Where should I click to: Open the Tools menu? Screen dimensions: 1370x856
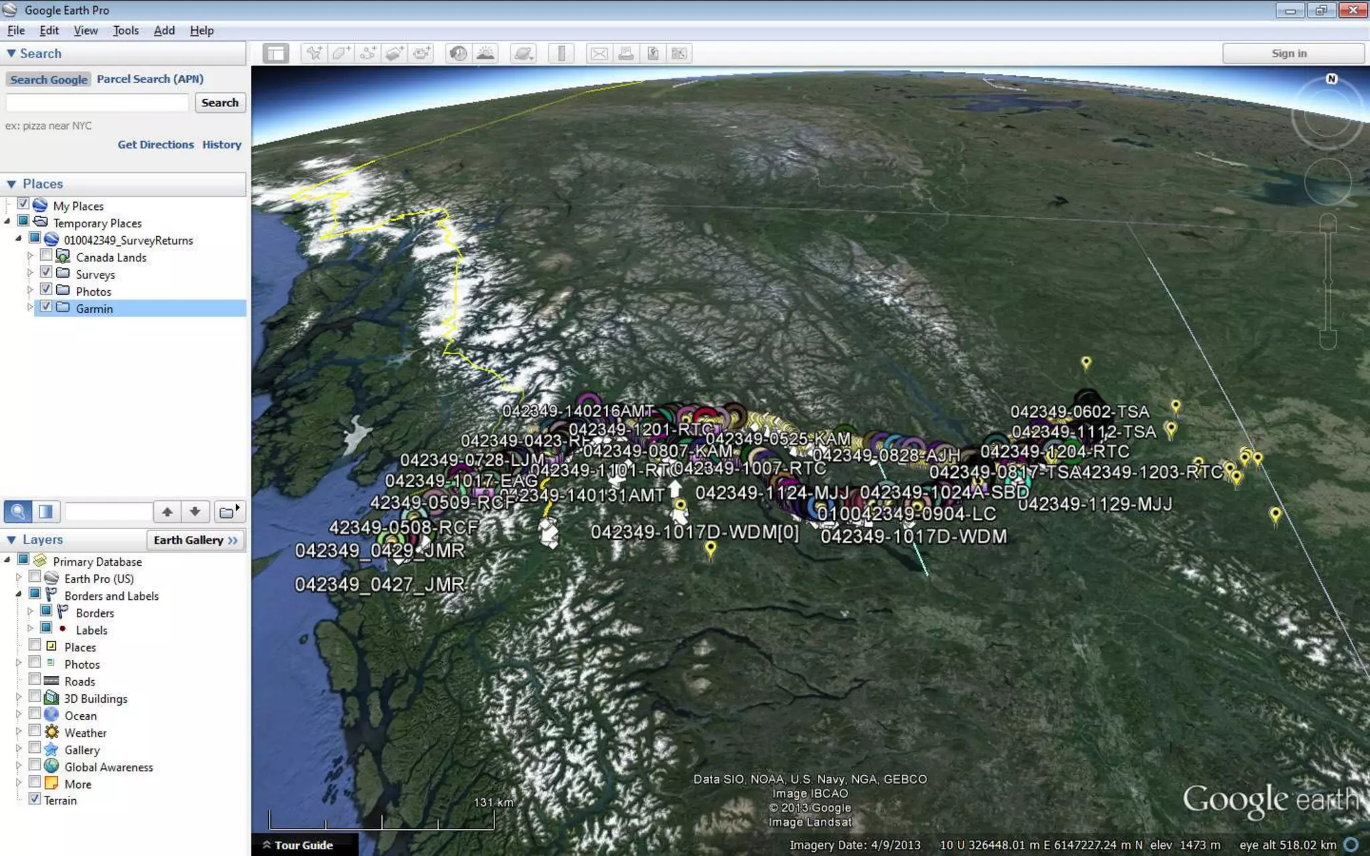[125, 31]
